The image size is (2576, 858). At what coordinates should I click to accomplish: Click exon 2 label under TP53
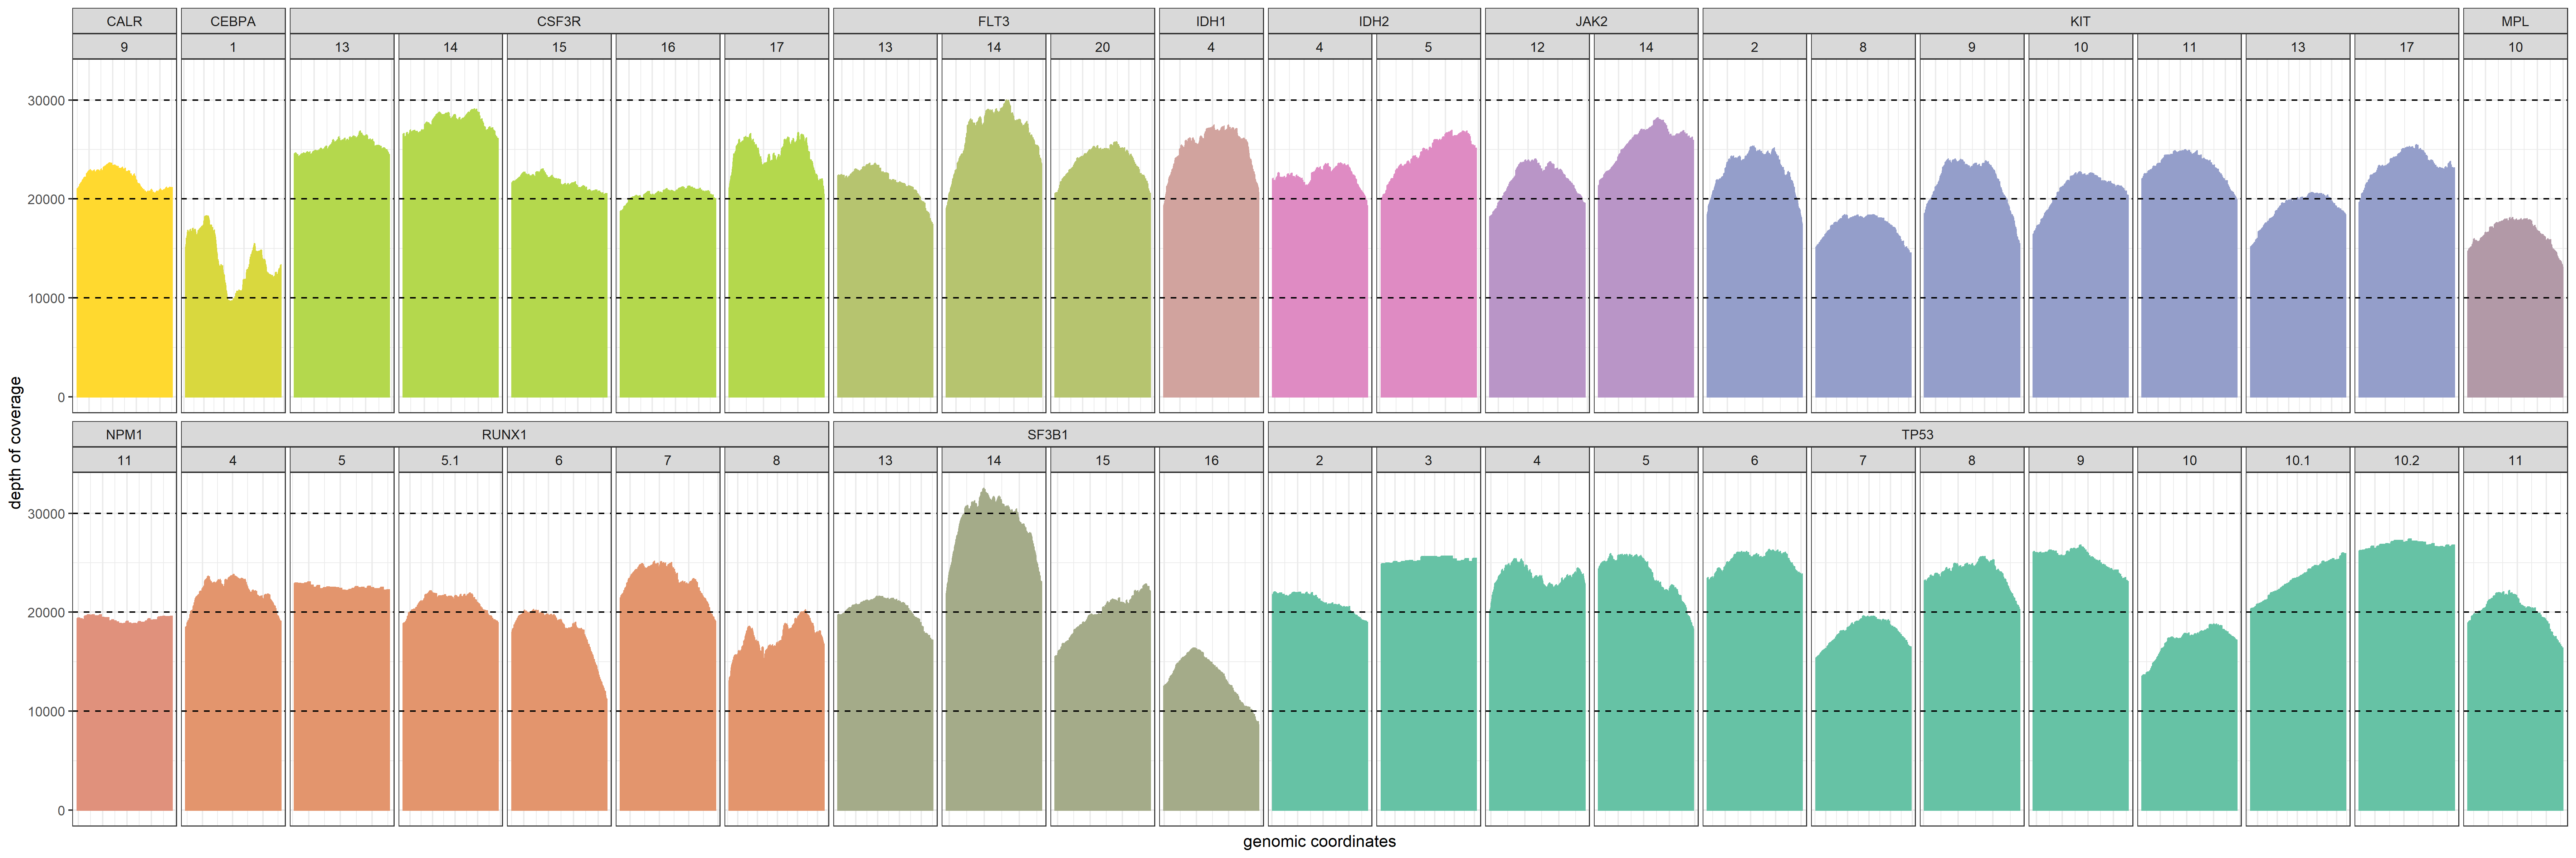1319,460
